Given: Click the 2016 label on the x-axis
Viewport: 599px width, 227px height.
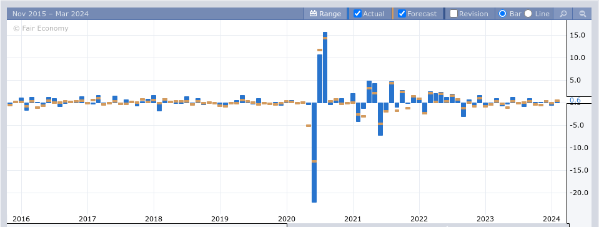Looking at the screenshot, I should (21, 219).
